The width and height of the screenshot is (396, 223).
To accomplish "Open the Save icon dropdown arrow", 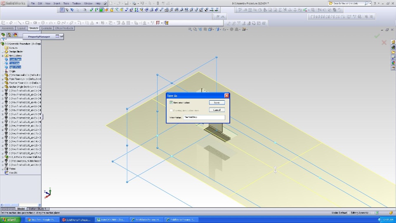I will pos(130,4).
